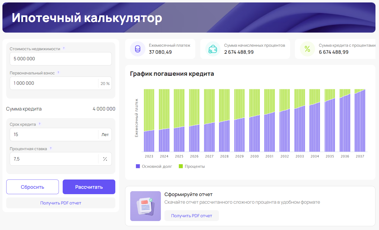
Task: Click help icon beside Первоначальный взнос label
Action: (x=58, y=73)
